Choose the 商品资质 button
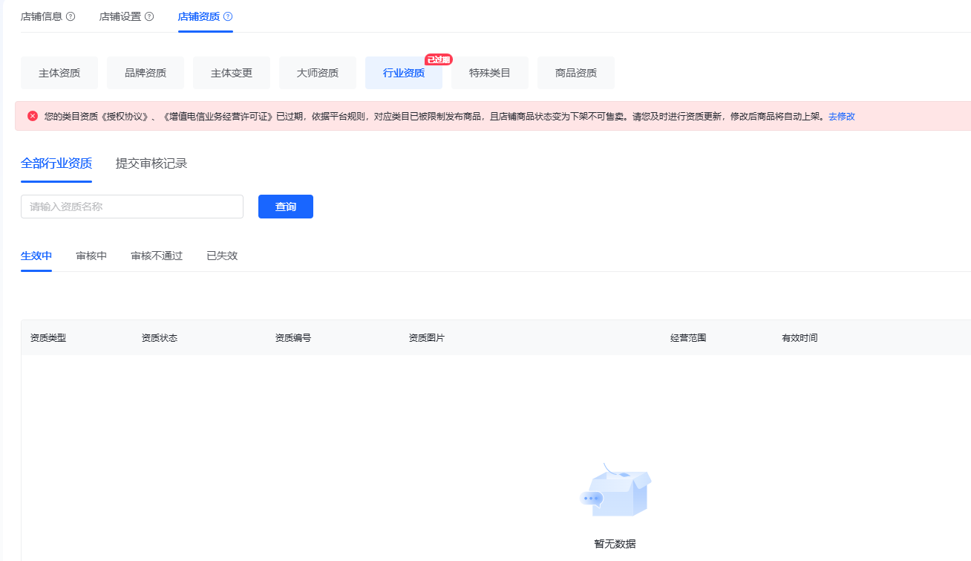This screenshot has height=561, width=971. [x=576, y=73]
